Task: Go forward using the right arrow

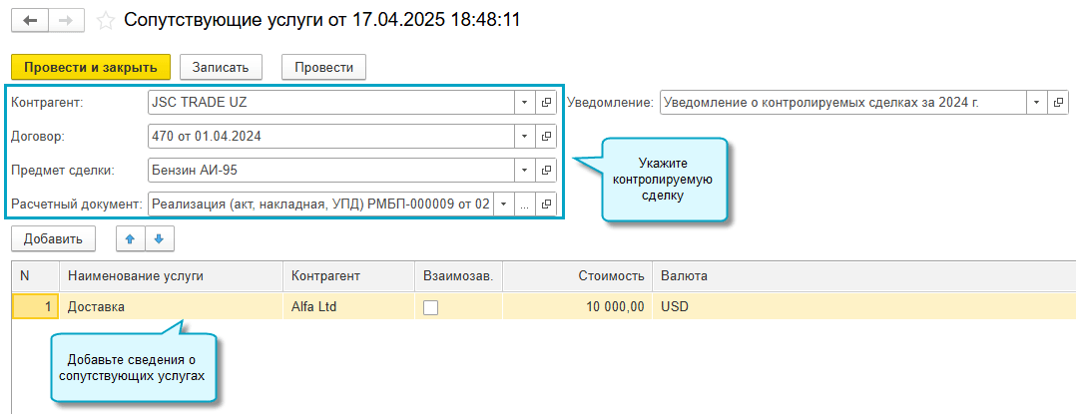Action: pyautogui.click(x=66, y=20)
